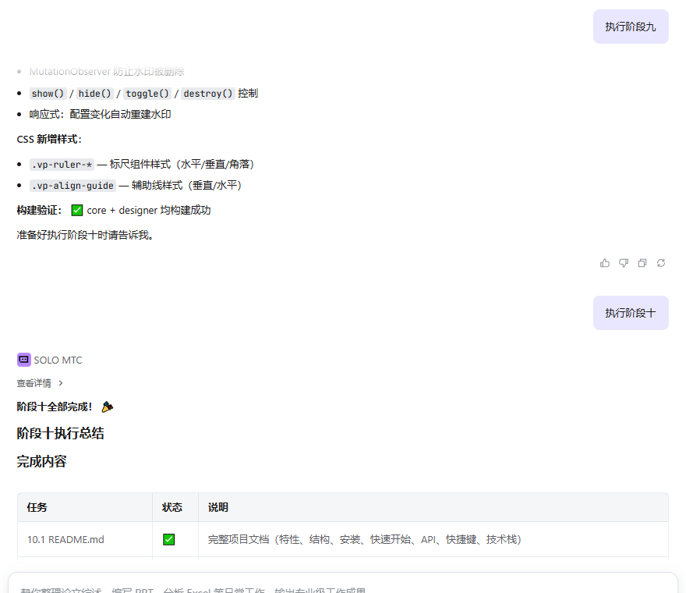686x593 pixels.
Task: Click the thumbs up feedback icon
Action: pos(605,263)
